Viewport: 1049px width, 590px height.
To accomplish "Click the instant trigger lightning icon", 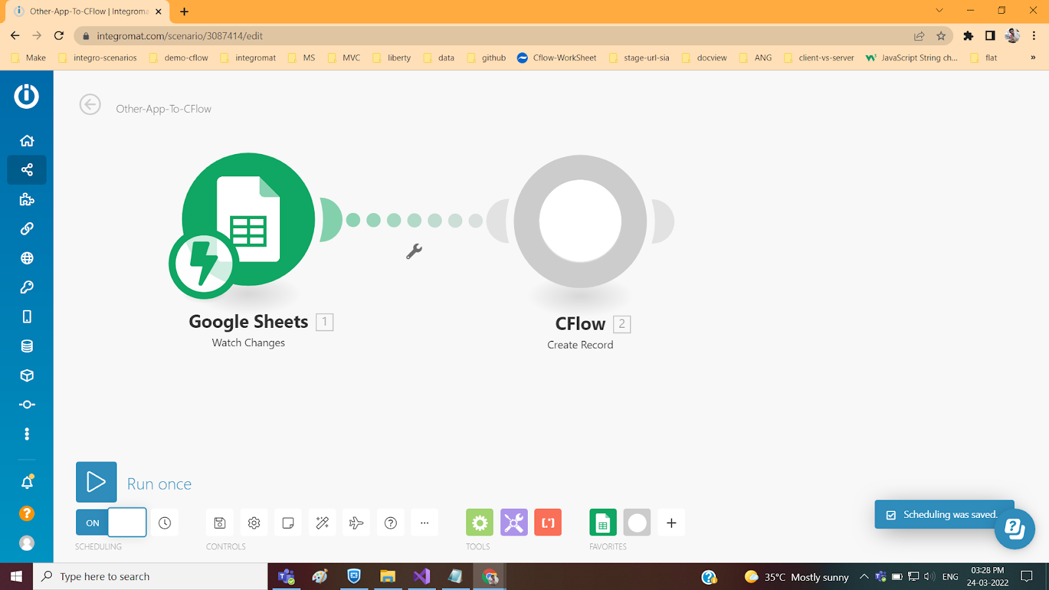I will pyautogui.click(x=204, y=265).
